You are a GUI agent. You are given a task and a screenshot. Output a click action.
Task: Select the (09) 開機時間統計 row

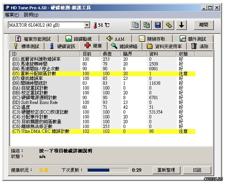(103, 83)
